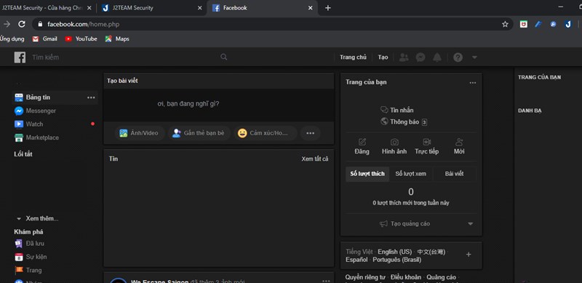The height and width of the screenshot is (283, 582).
Task: Select the Số lượt thích tab
Action: pyautogui.click(x=367, y=174)
